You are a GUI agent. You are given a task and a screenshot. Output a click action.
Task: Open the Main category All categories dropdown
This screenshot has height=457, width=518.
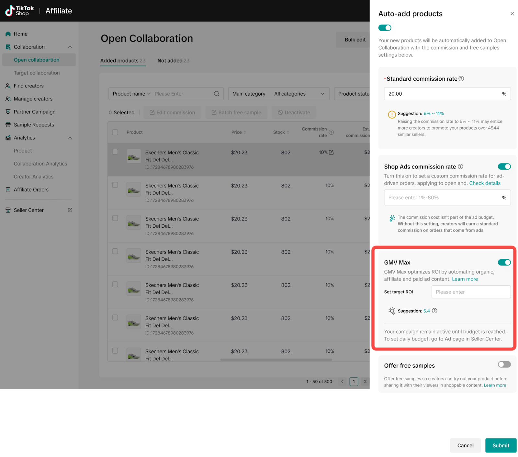[x=299, y=94]
